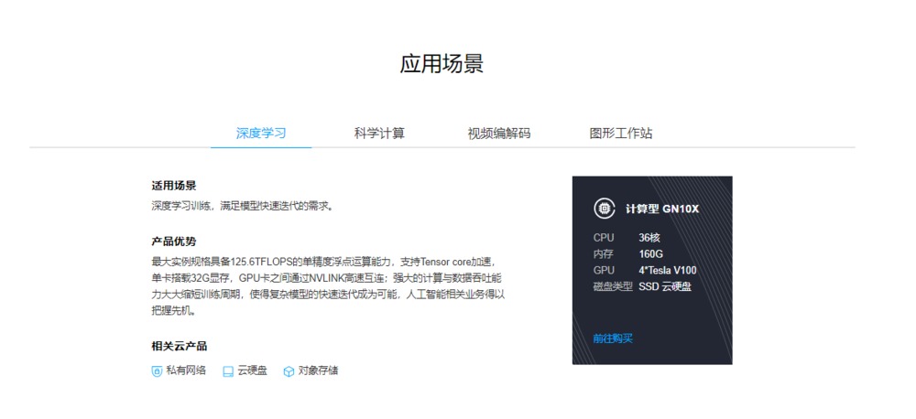Click the 计算型 GN10X title

point(662,209)
